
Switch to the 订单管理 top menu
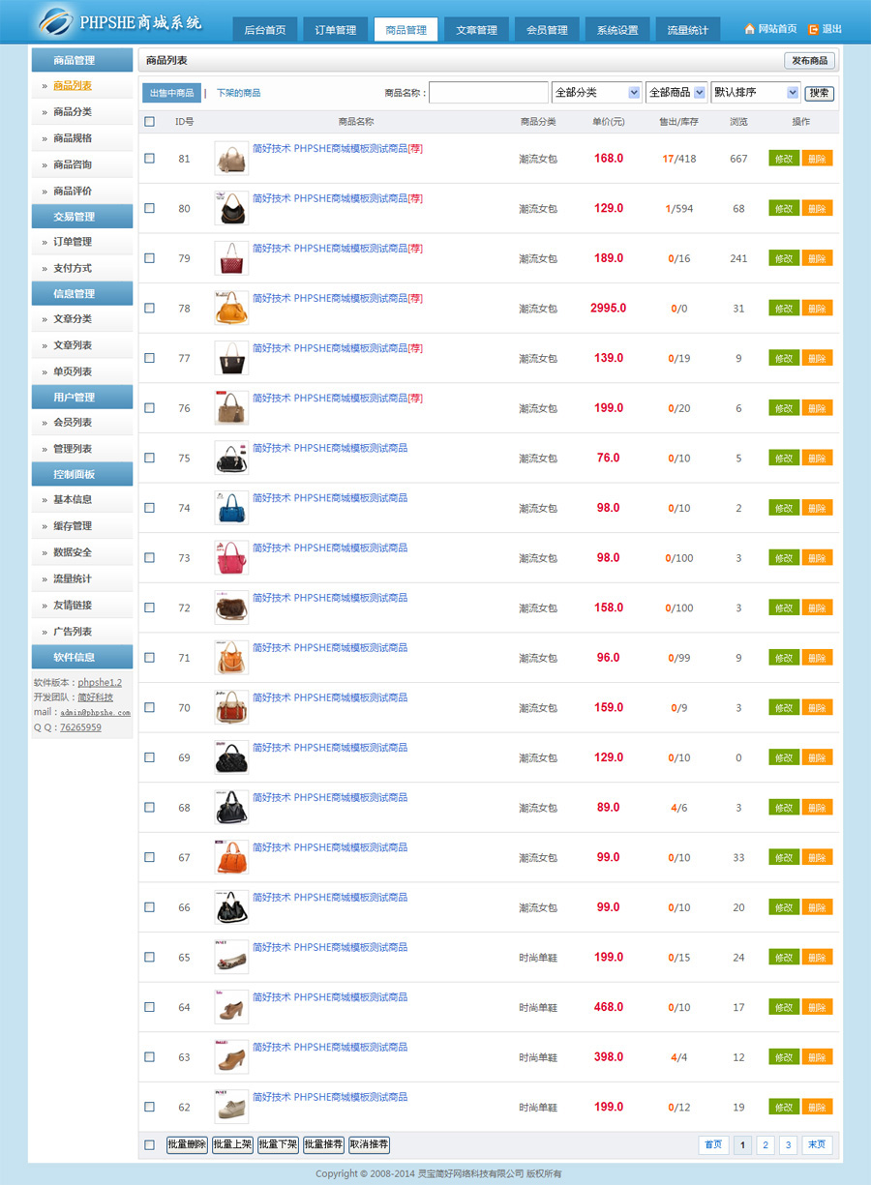point(336,30)
